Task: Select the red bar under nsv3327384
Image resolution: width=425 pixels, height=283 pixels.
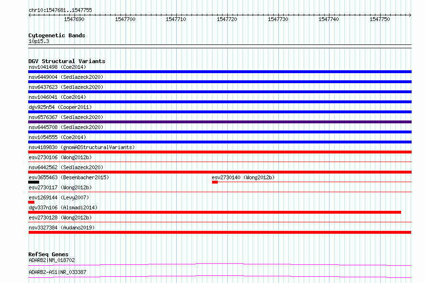Action: coord(220,232)
